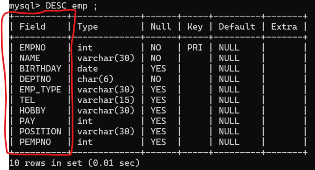Click the Extra column header
Image resolution: width=315 pixels, height=170 pixels.
[x=284, y=27]
